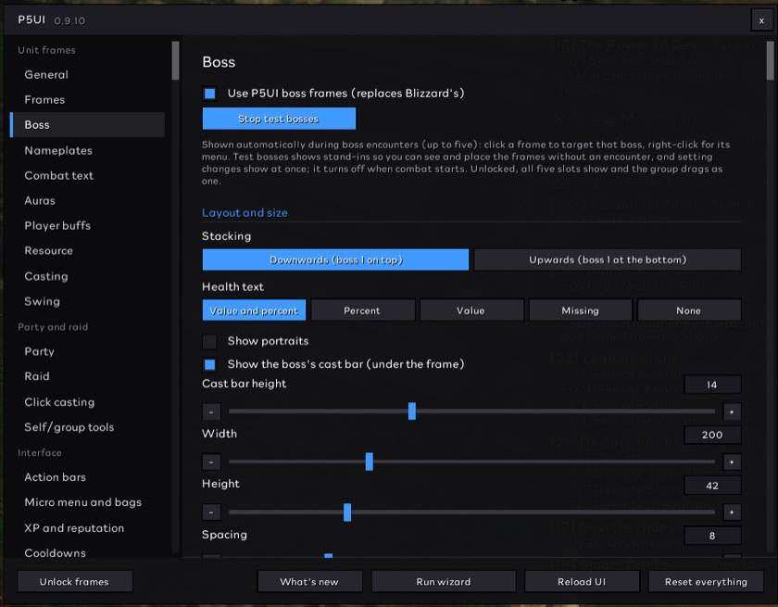Set health text to None
Screen dimensions: 778x607
[689, 310]
